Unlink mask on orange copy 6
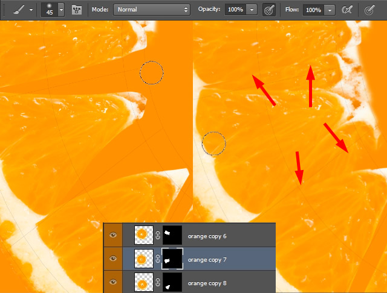This screenshot has width=387, height=293. point(158,235)
